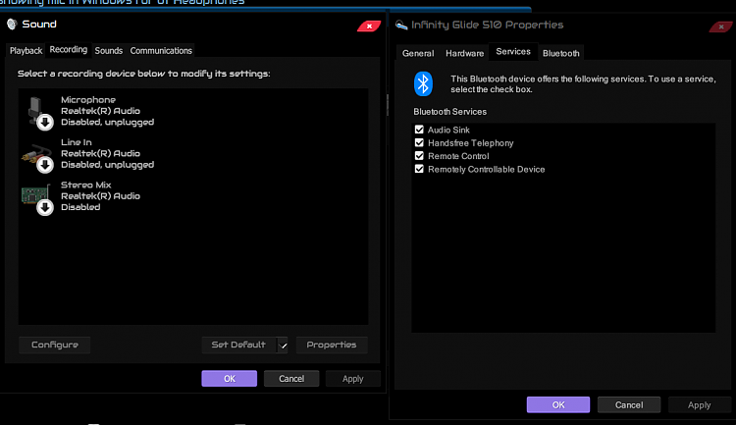736x425 pixels.
Task: Switch to the Recording tab
Action: [68, 50]
